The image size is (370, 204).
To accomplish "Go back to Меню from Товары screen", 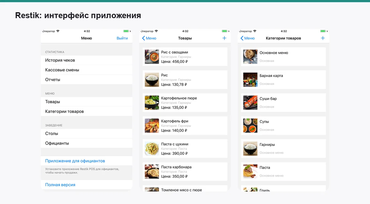I will point(149,38).
